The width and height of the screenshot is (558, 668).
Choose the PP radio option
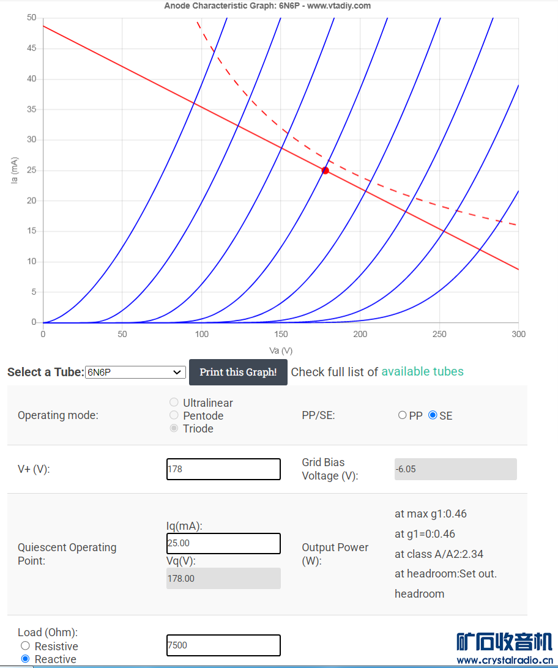[x=402, y=415]
